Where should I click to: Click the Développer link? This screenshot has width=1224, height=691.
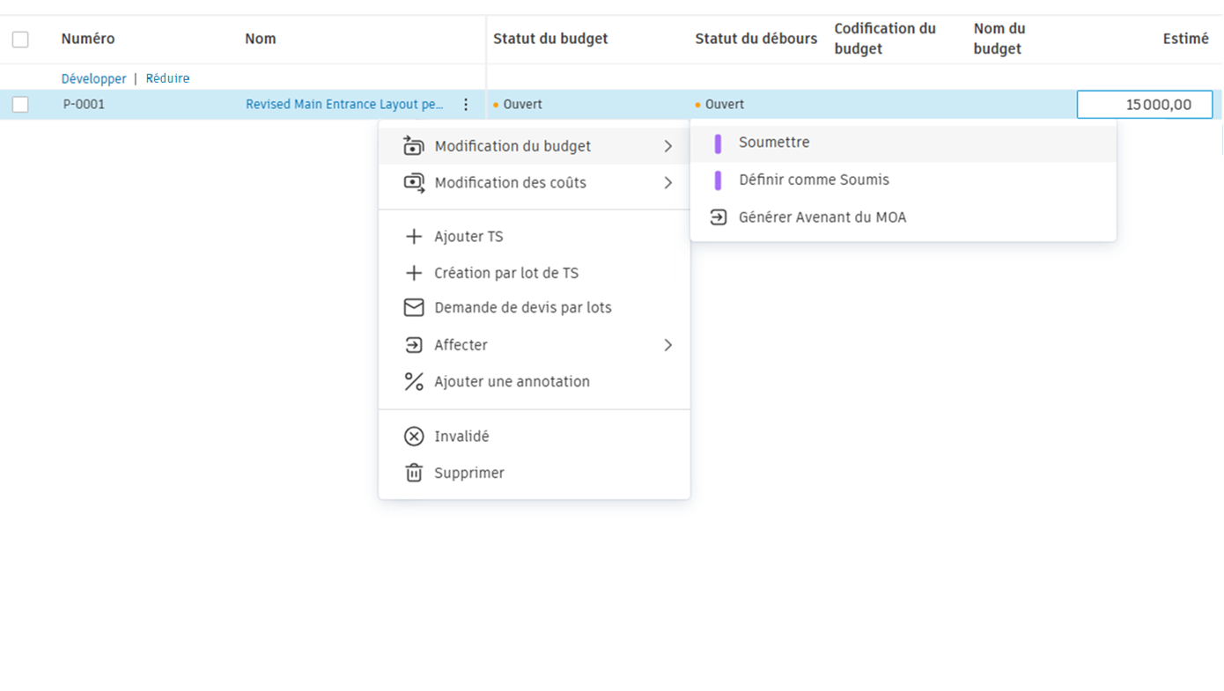[x=93, y=78]
